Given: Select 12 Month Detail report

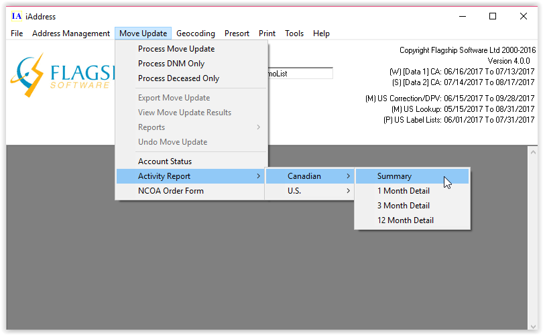Looking at the screenshot, I should point(405,220).
